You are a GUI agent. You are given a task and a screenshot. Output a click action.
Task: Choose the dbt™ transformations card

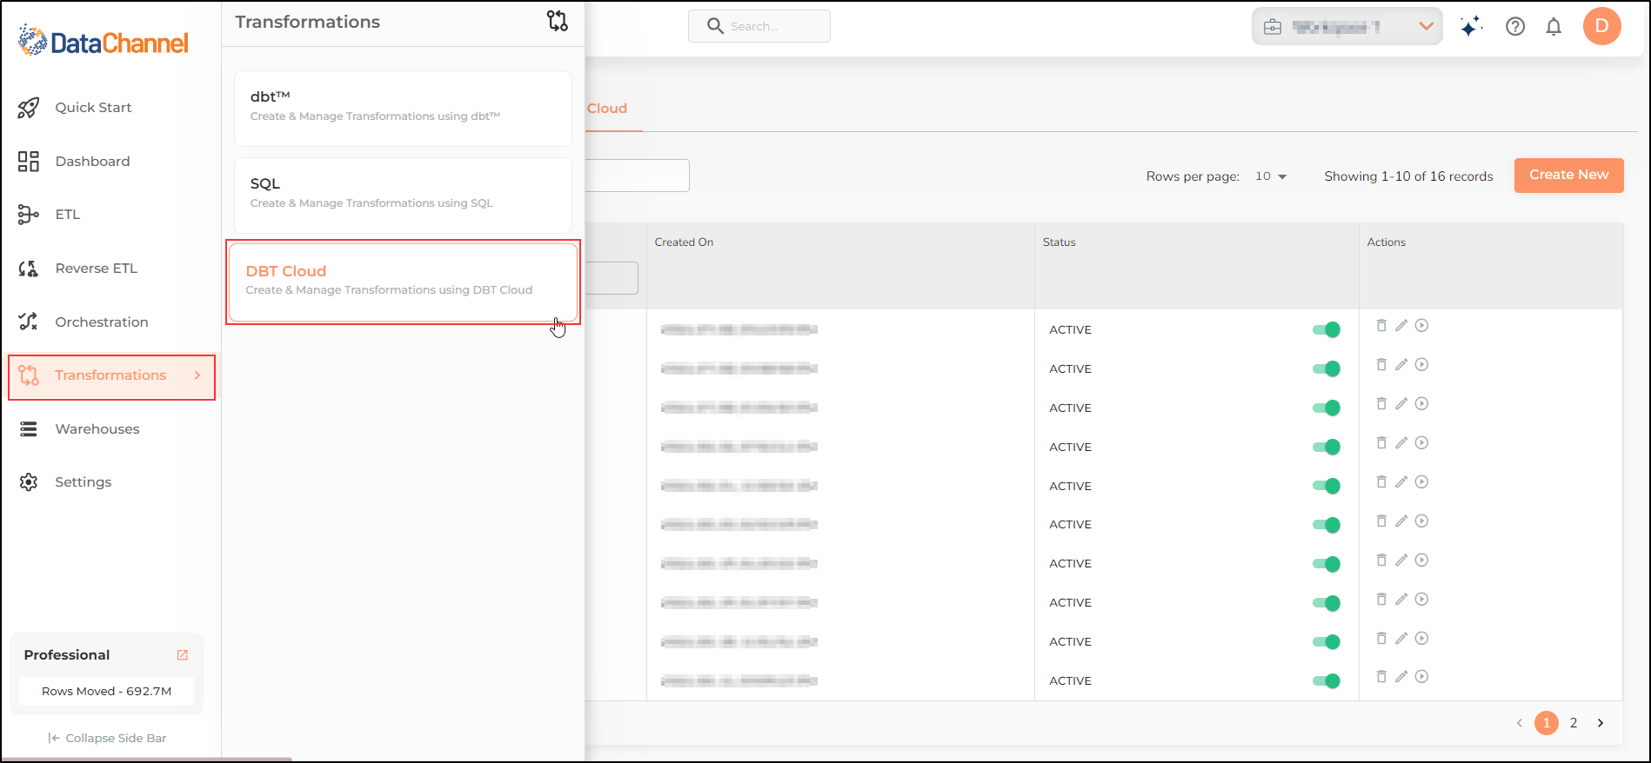[x=403, y=108]
